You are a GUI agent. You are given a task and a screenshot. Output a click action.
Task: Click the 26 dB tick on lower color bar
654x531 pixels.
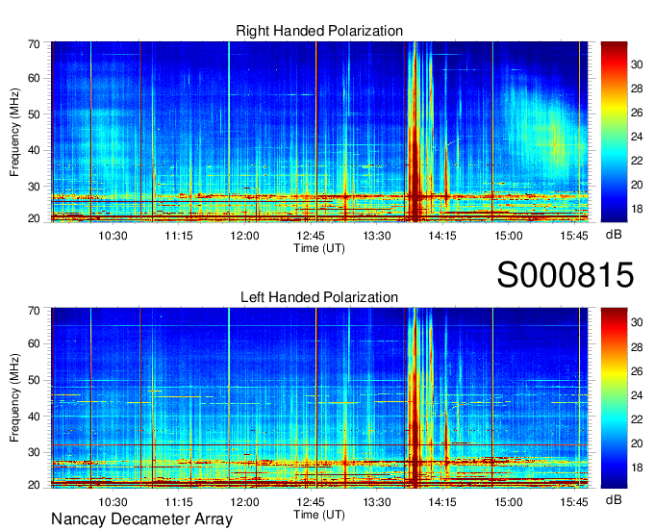click(637, 371)
